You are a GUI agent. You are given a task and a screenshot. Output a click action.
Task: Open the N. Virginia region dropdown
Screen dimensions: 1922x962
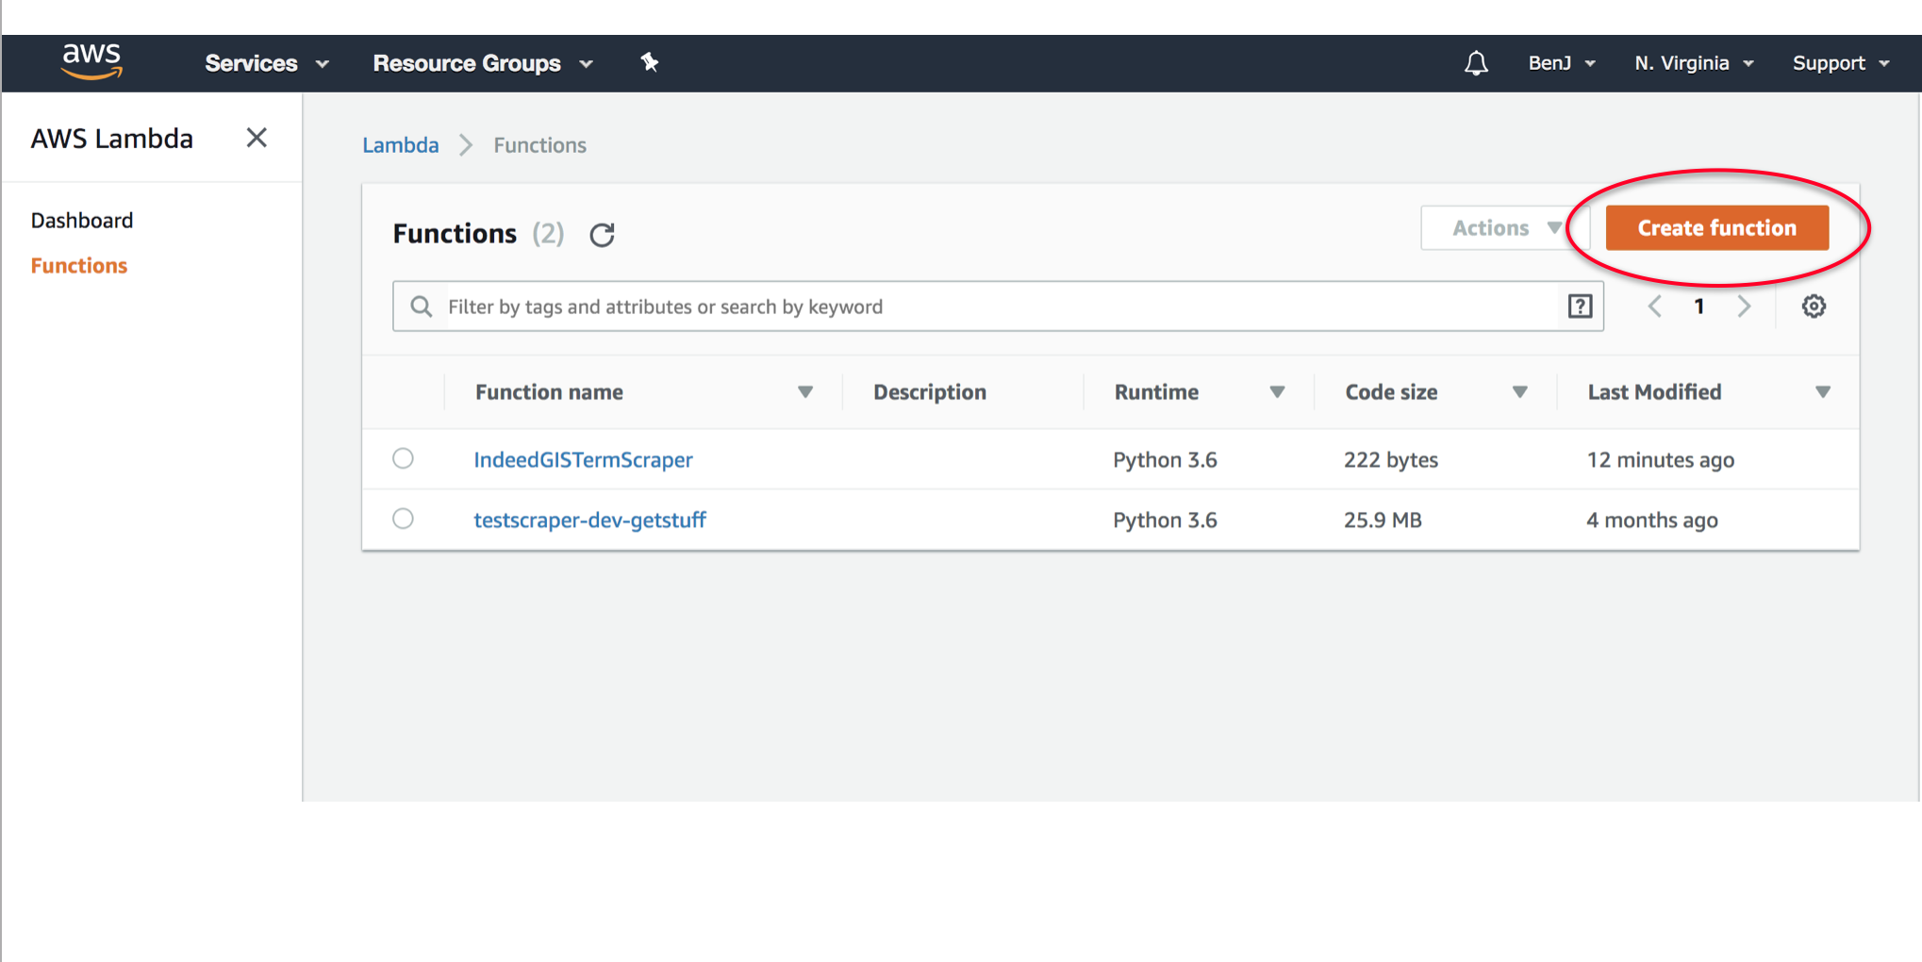(x=1694, y=63)
